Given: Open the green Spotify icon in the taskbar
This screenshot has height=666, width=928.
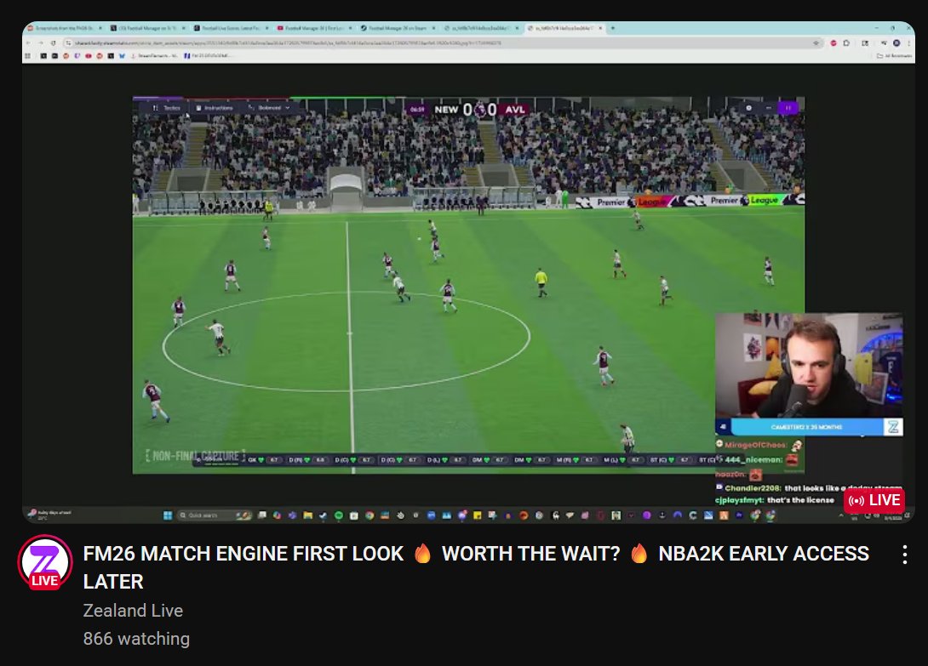Looking at the screenshot, I should pos(339,515).
